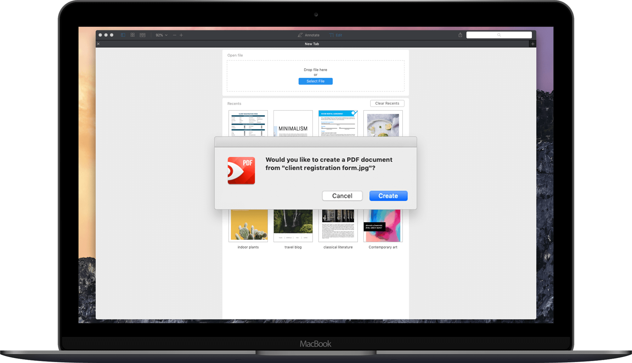Click the single page view icon
The height and width of the screenshot is (363, 632).
click(x=123, y=35)
